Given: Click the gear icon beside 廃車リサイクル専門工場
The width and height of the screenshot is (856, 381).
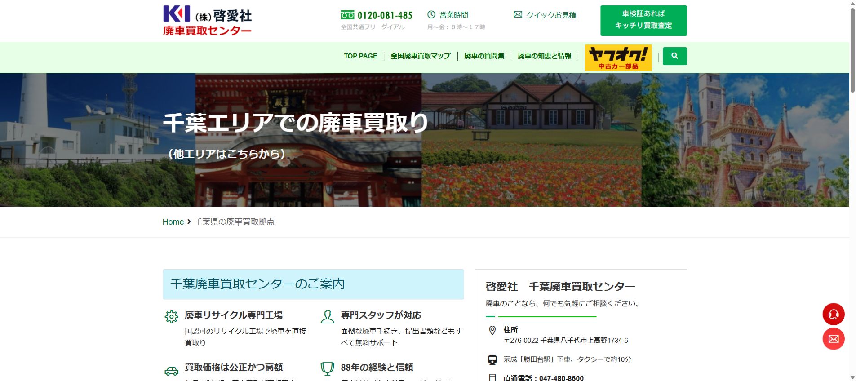Looking at the screenshot, I should click(171, 316).
